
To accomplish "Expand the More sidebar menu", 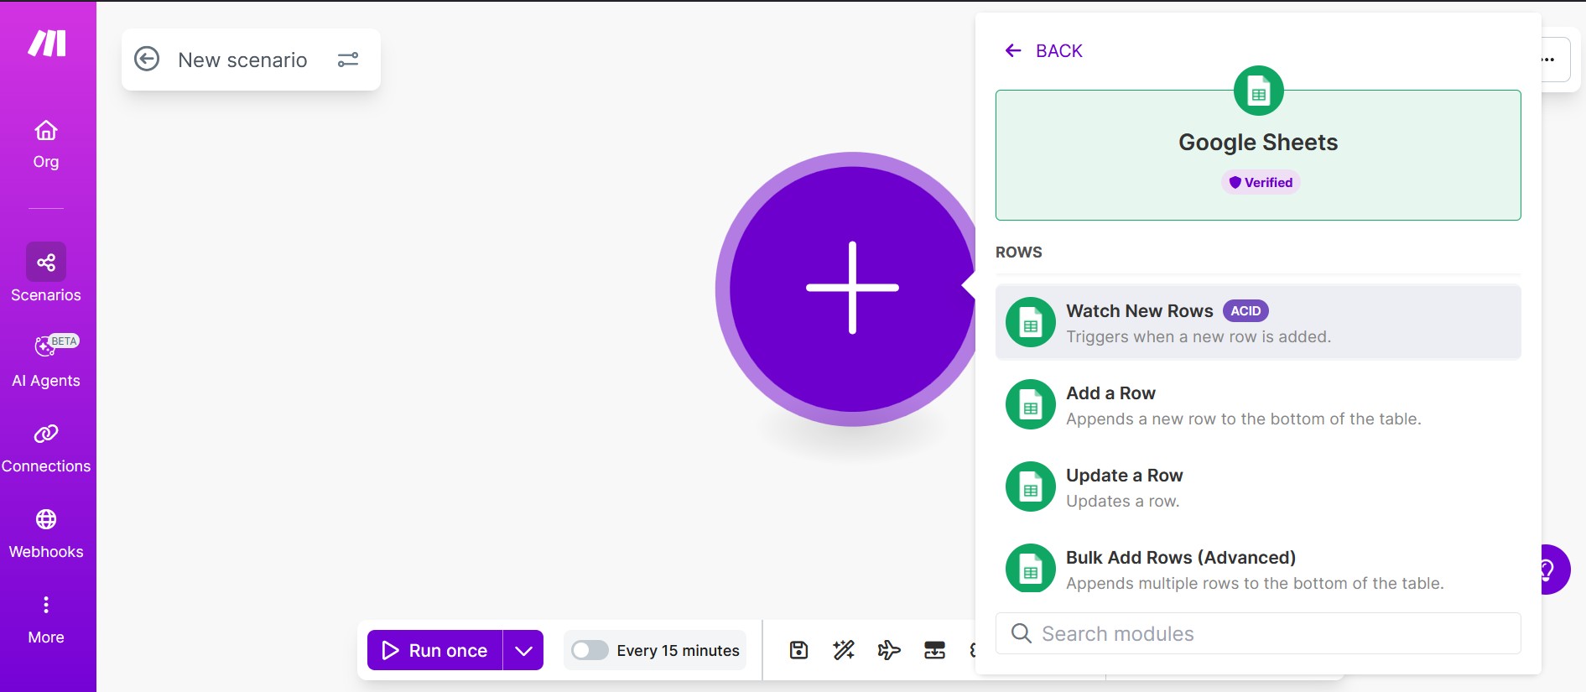I will tap(46, 617).
